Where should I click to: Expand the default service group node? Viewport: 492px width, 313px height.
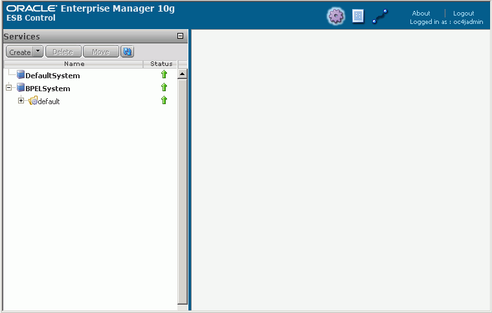click(x=21, y=101)
